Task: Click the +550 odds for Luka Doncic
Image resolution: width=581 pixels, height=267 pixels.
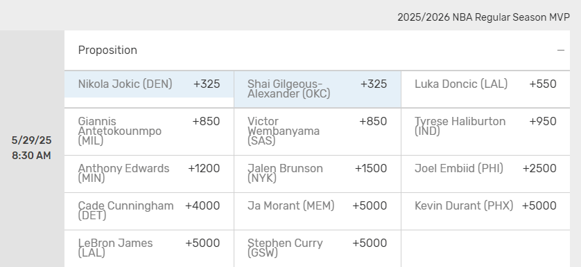Action: pos(543,84)
